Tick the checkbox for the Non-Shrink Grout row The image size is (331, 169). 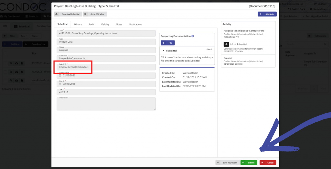click(x=5, y=80)
